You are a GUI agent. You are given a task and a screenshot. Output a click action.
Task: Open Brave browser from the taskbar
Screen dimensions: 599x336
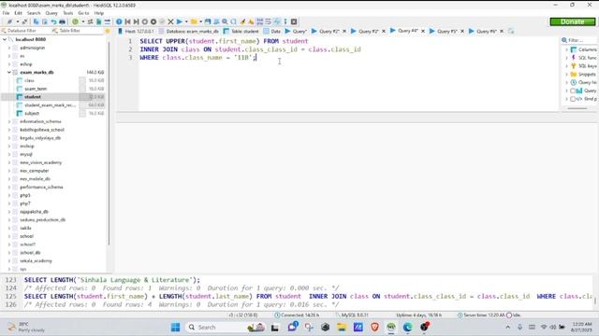click(x=374, y=327)
